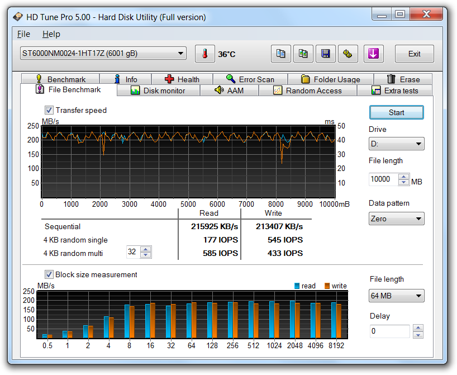Click the Delay value input field
Image resolution: width=457 pixels, height=375 pixels.
[x=389, y=331]
